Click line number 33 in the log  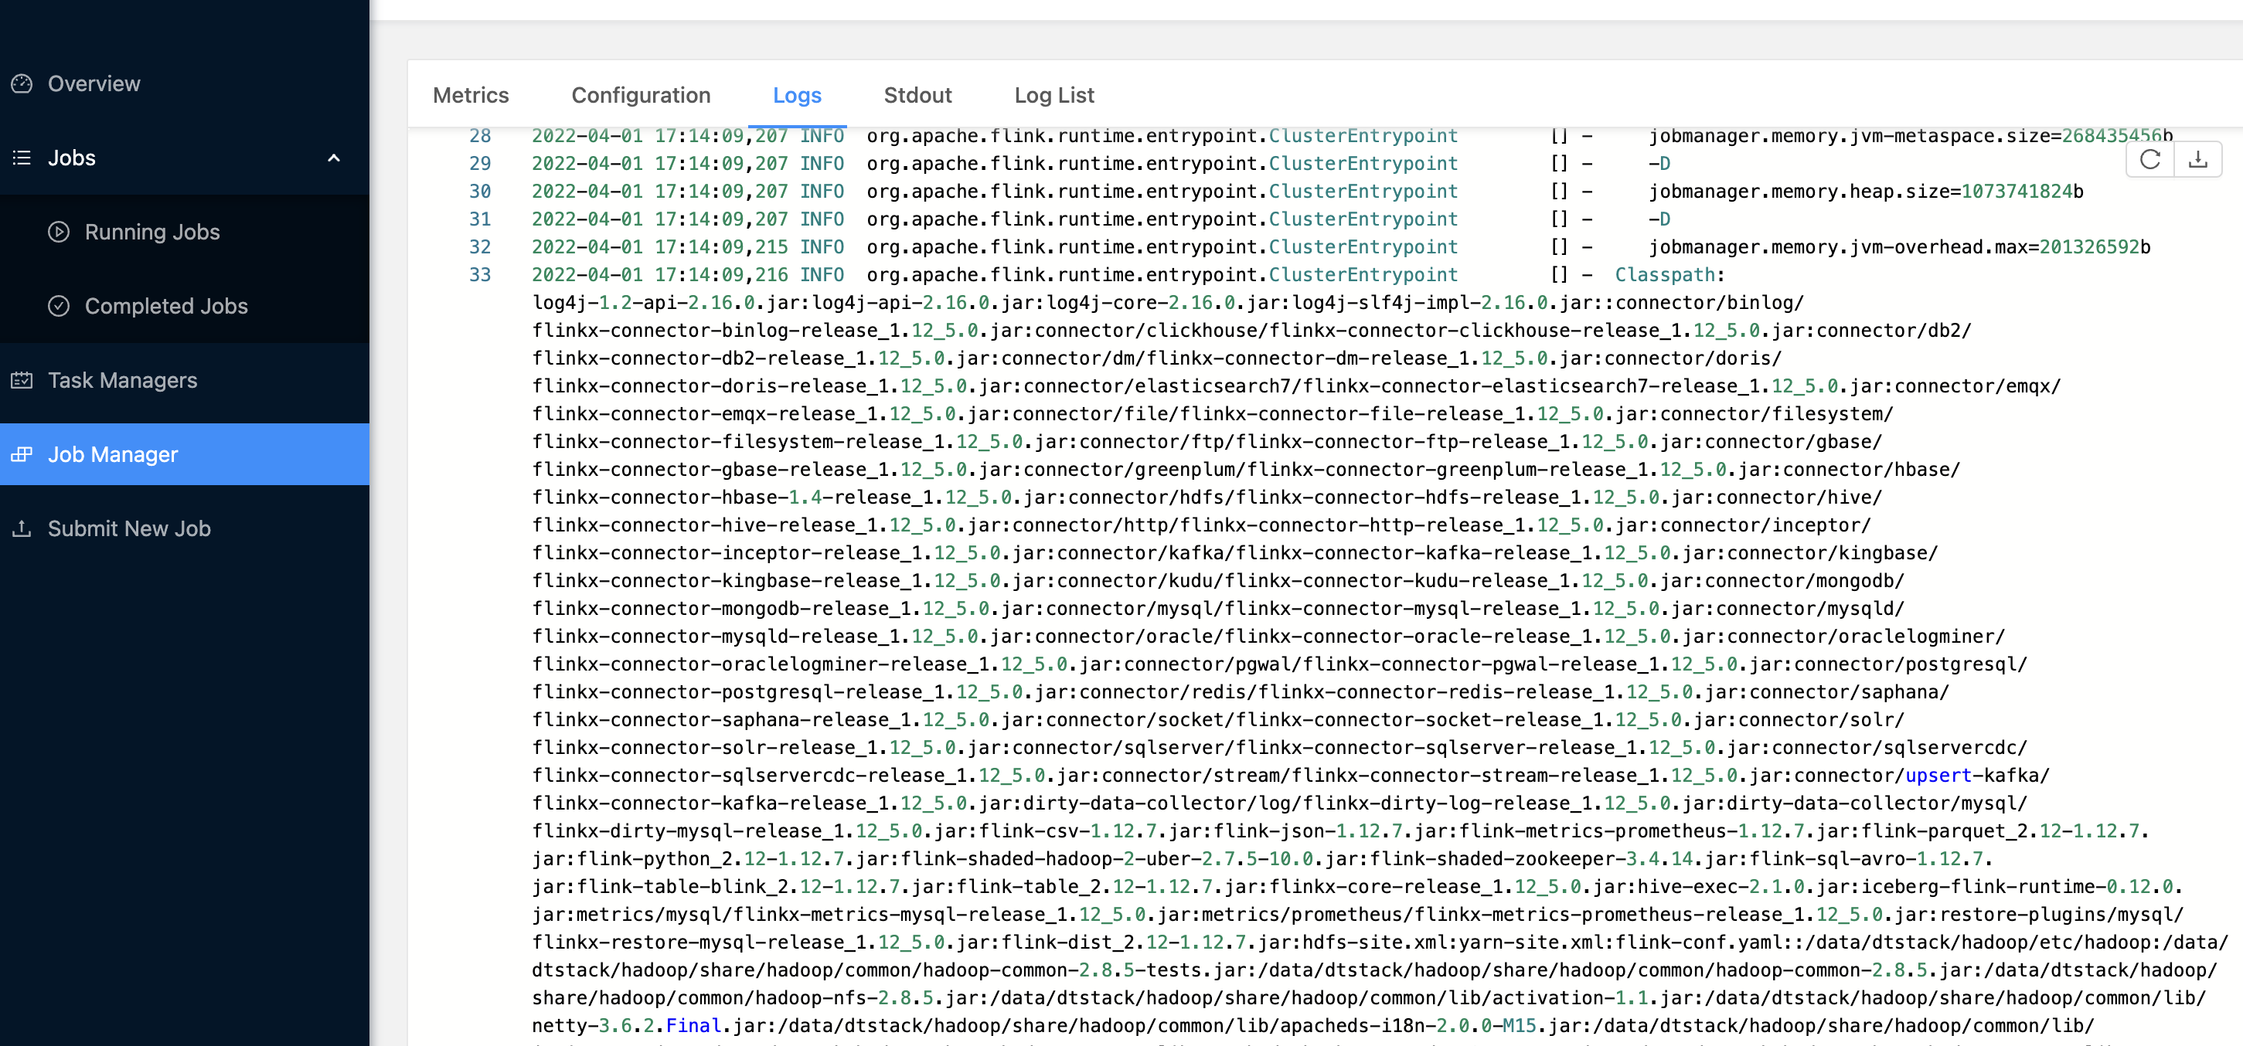481,274
